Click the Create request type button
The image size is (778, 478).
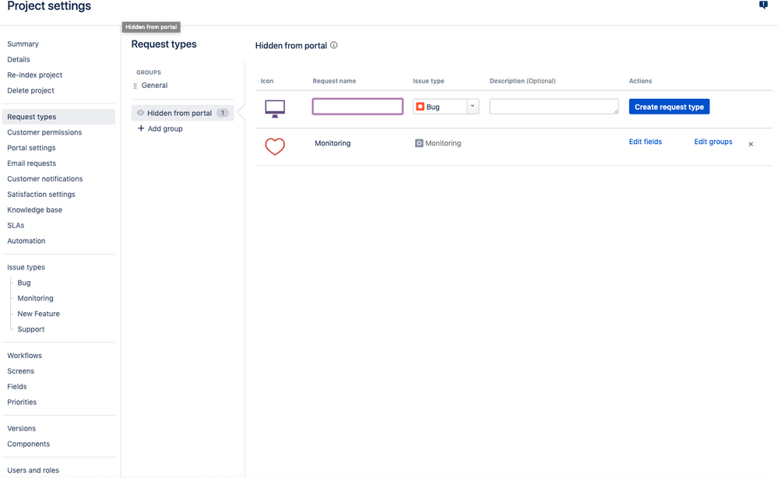pos(669,107)
